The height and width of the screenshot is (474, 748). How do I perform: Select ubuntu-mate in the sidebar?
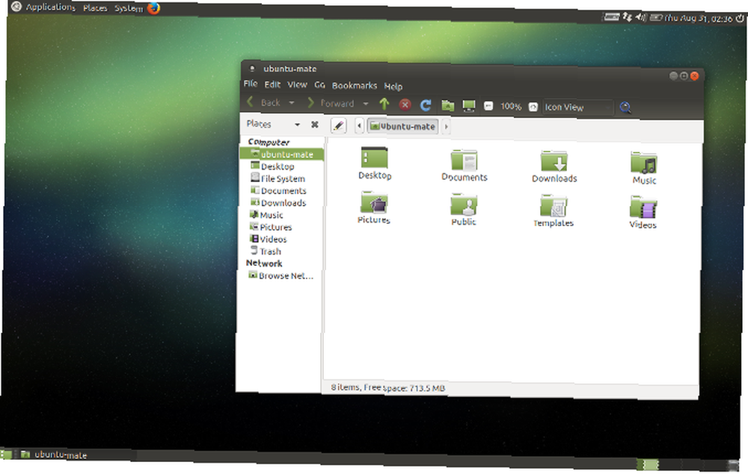point(282,155)
